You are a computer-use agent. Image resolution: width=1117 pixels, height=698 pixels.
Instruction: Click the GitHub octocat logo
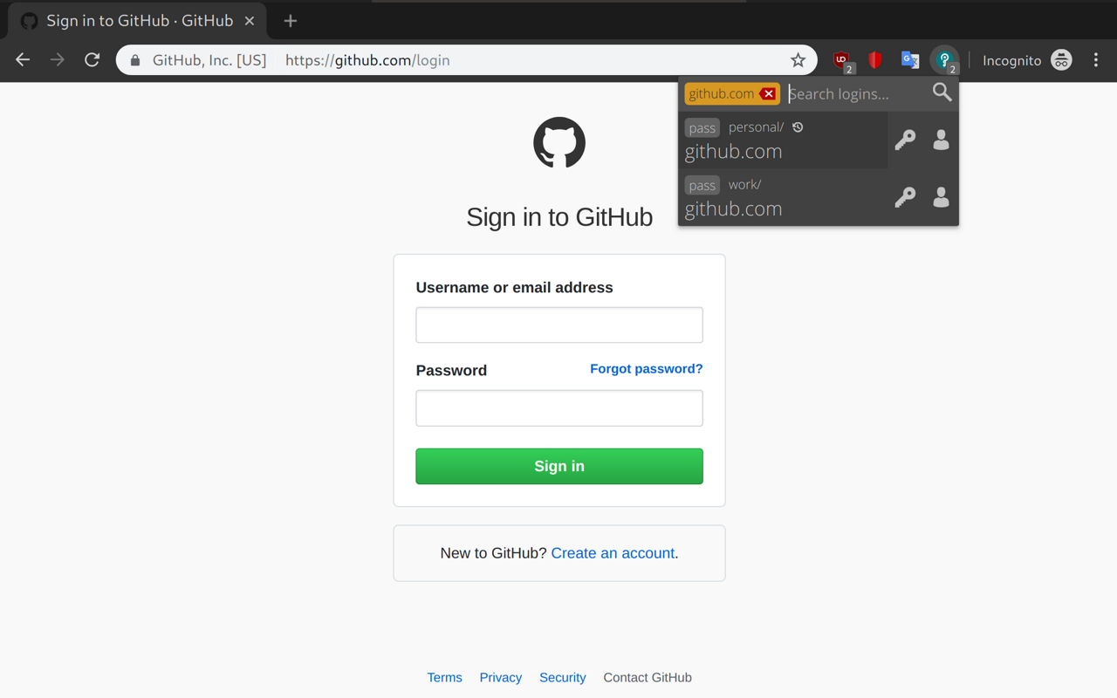pos(558,142)
